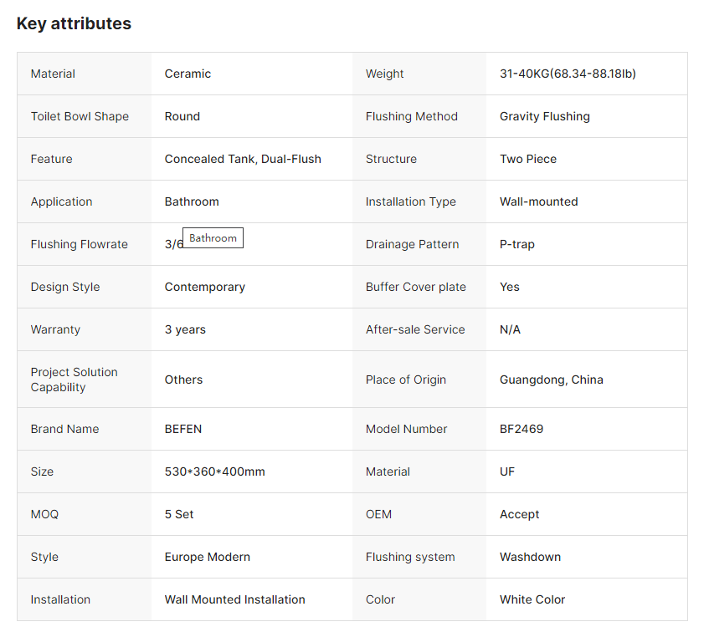The image size is (704, 632).
Task: Select the Europe Modern style value
Action: click(x=207, y=557)
